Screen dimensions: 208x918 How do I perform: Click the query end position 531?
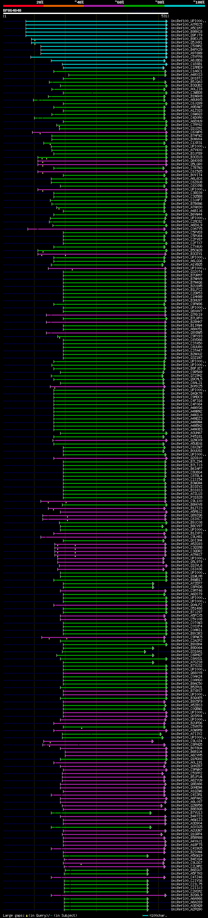tap(164, 16)
